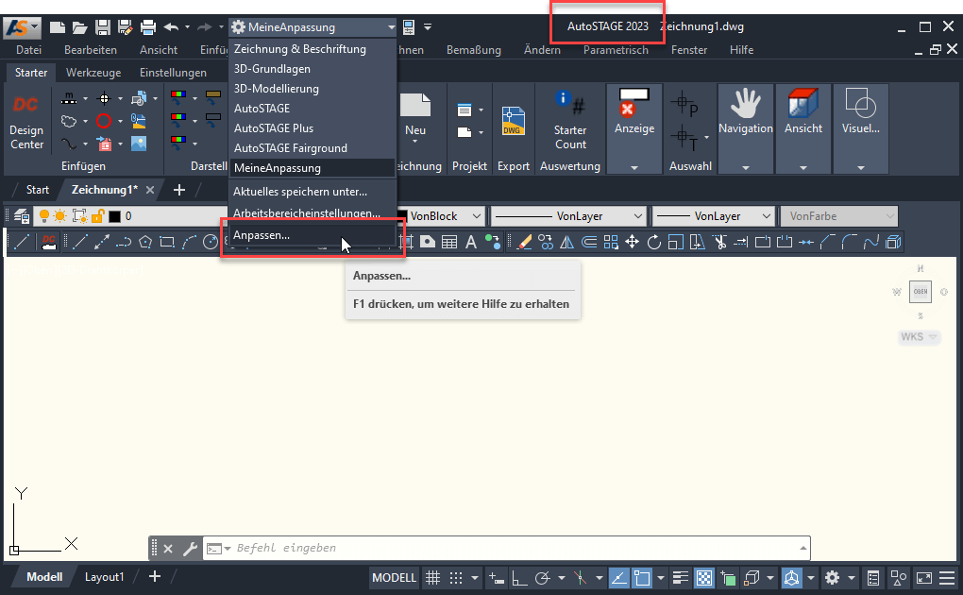The image size is (963, 595).
Task: Toggle ortho mode in status bar
Action: coord(519,578)
